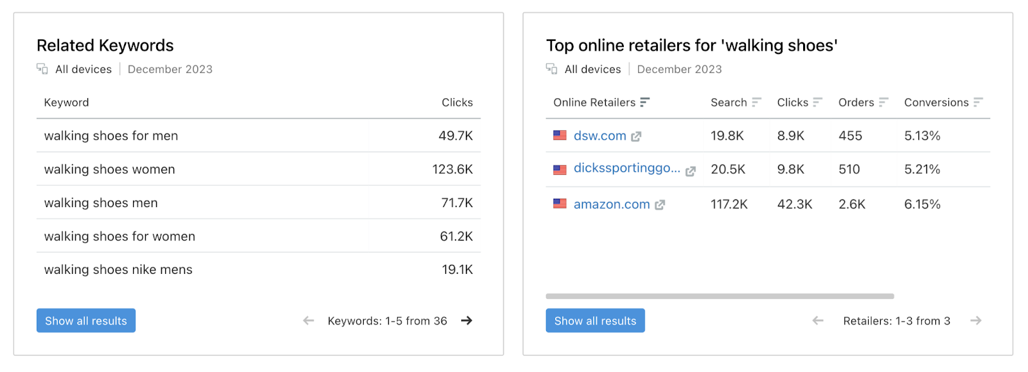Open the dsw.com retailer link
This screenshot has height=372, width=1028.
600,135
